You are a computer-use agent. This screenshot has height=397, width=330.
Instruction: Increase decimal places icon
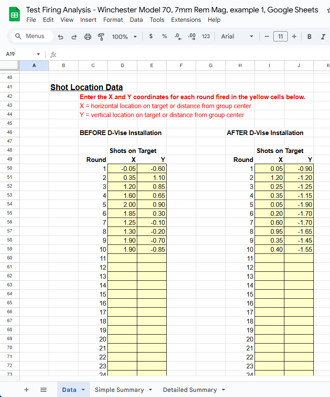tap(192, 37)
